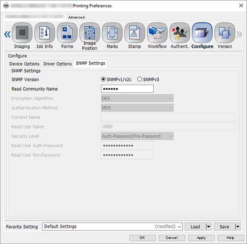Switch to the Device Options tab
The height and width of the screenshot is (244, 247).
24,64
